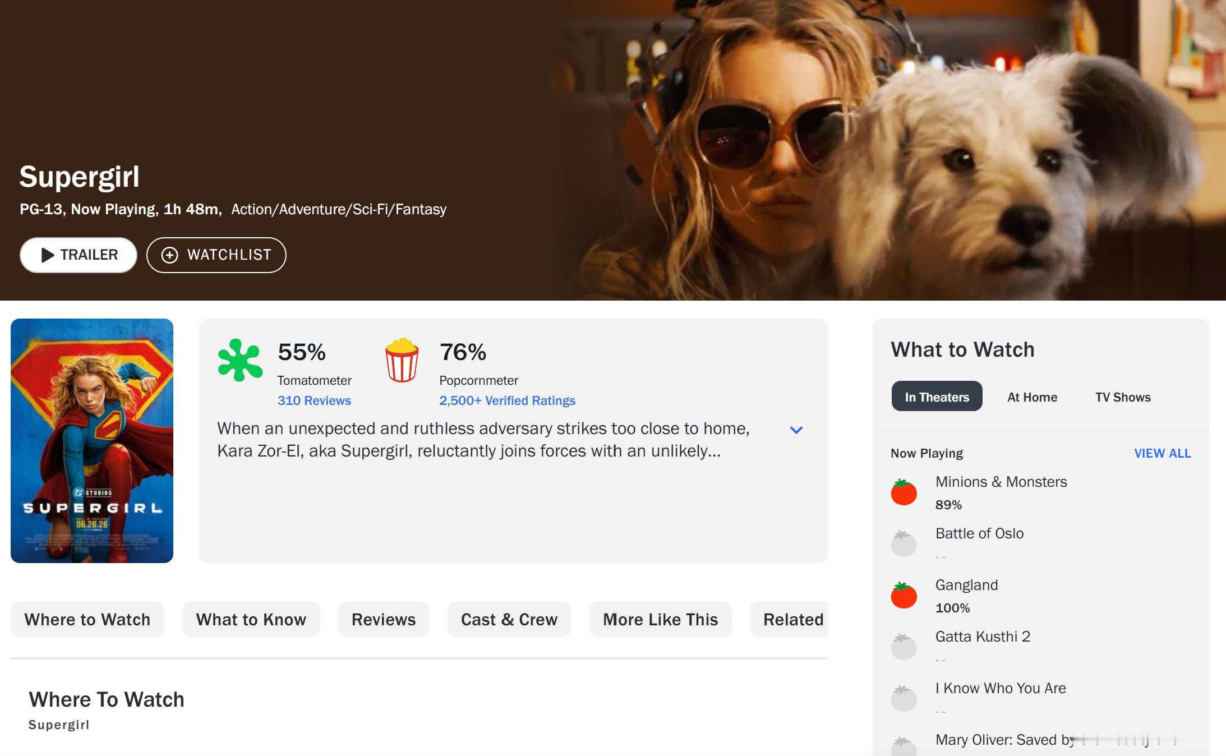
Task: Select the In Theaters tab
Action: [937, 397]
